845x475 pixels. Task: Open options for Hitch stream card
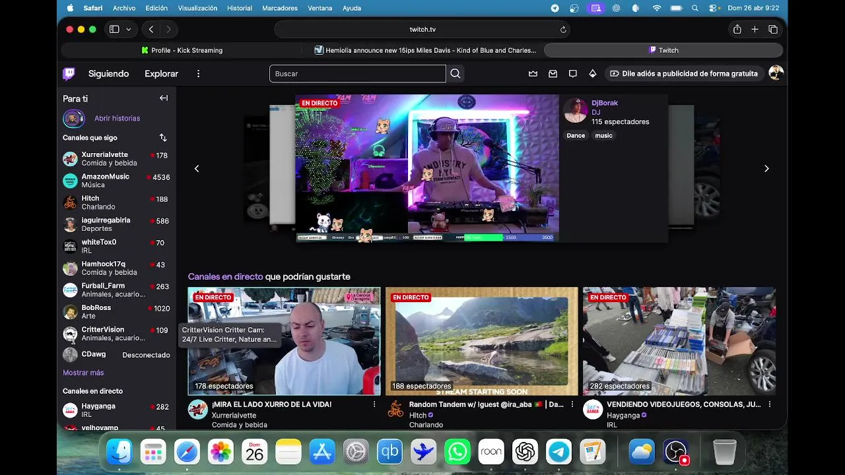coord(572,404)
